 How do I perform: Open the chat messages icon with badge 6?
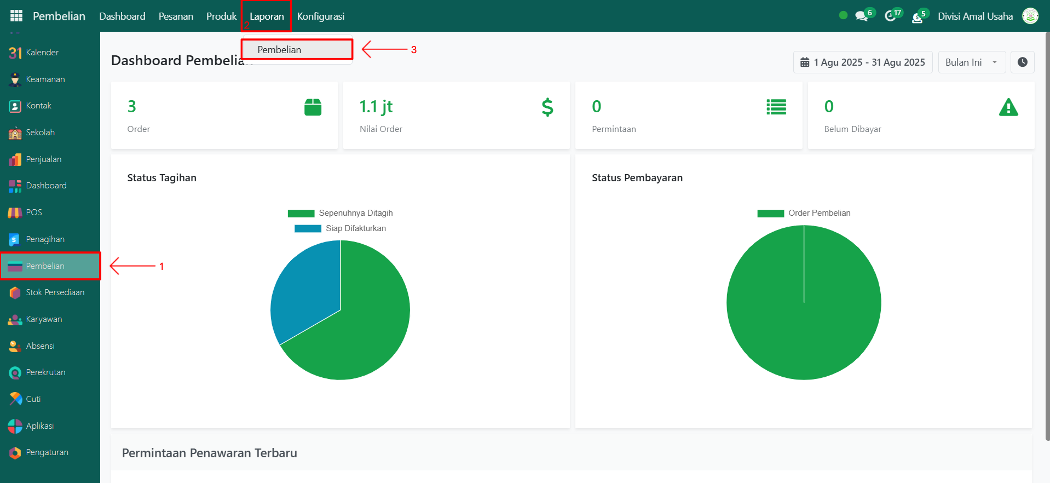862,16
